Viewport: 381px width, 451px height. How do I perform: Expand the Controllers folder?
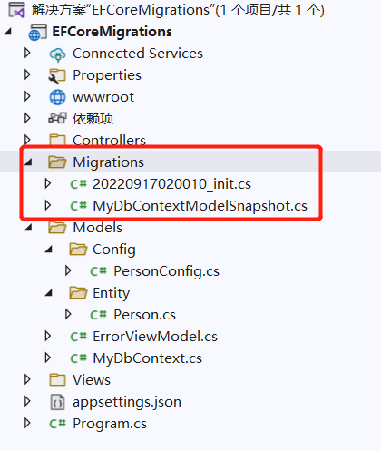(27, 140)
